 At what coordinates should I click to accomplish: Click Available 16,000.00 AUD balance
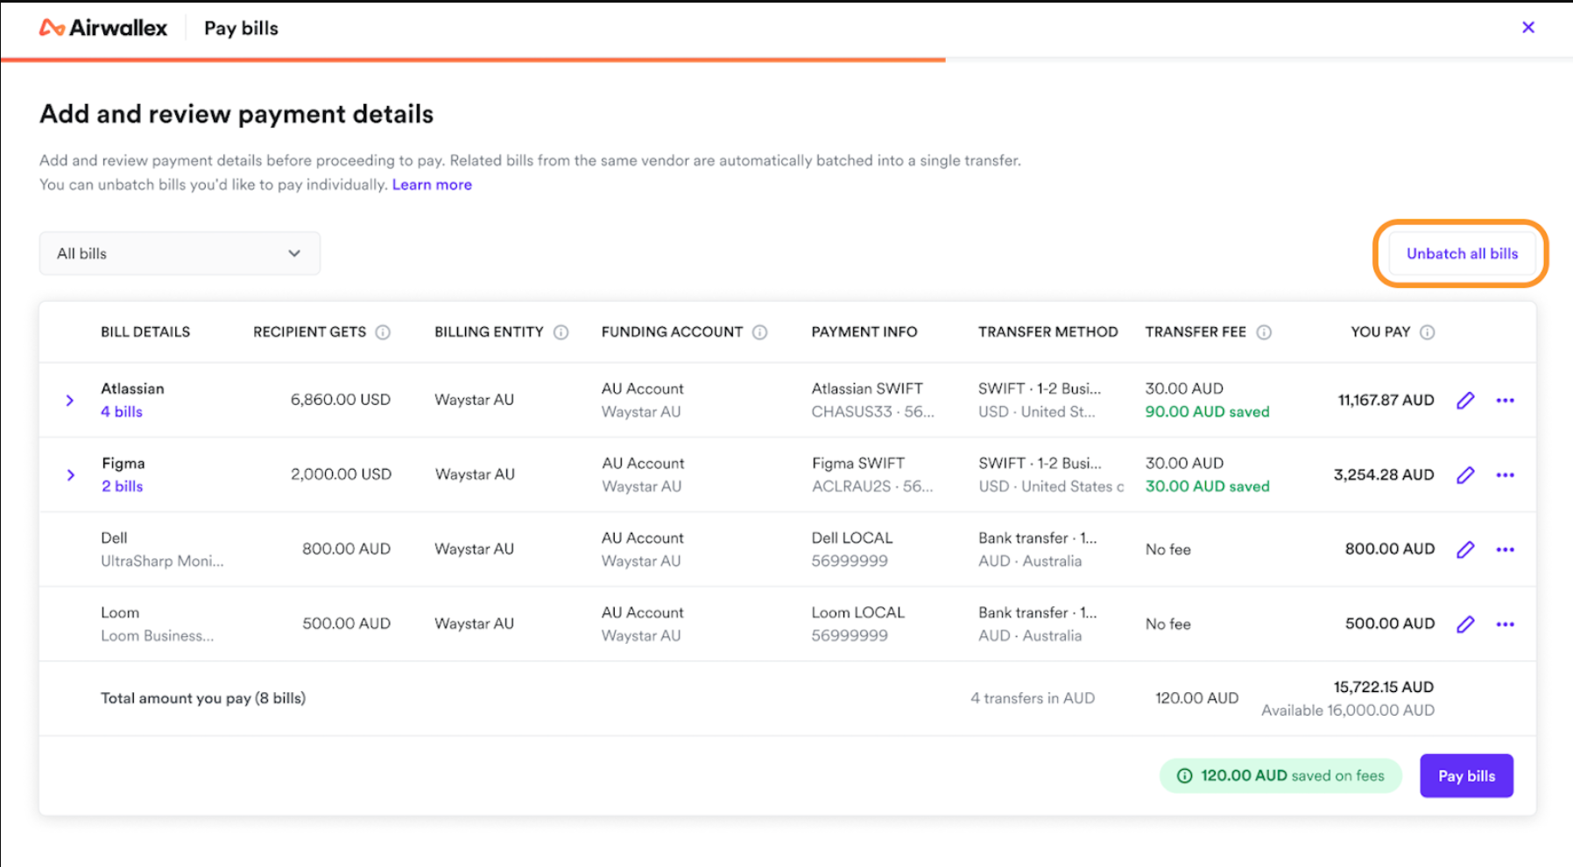1348,710
